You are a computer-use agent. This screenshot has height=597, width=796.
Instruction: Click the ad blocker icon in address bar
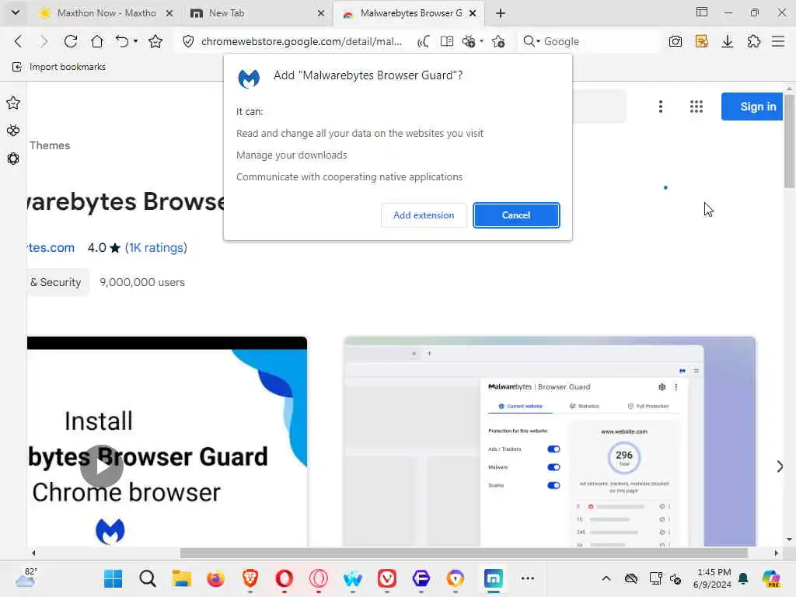469,41
